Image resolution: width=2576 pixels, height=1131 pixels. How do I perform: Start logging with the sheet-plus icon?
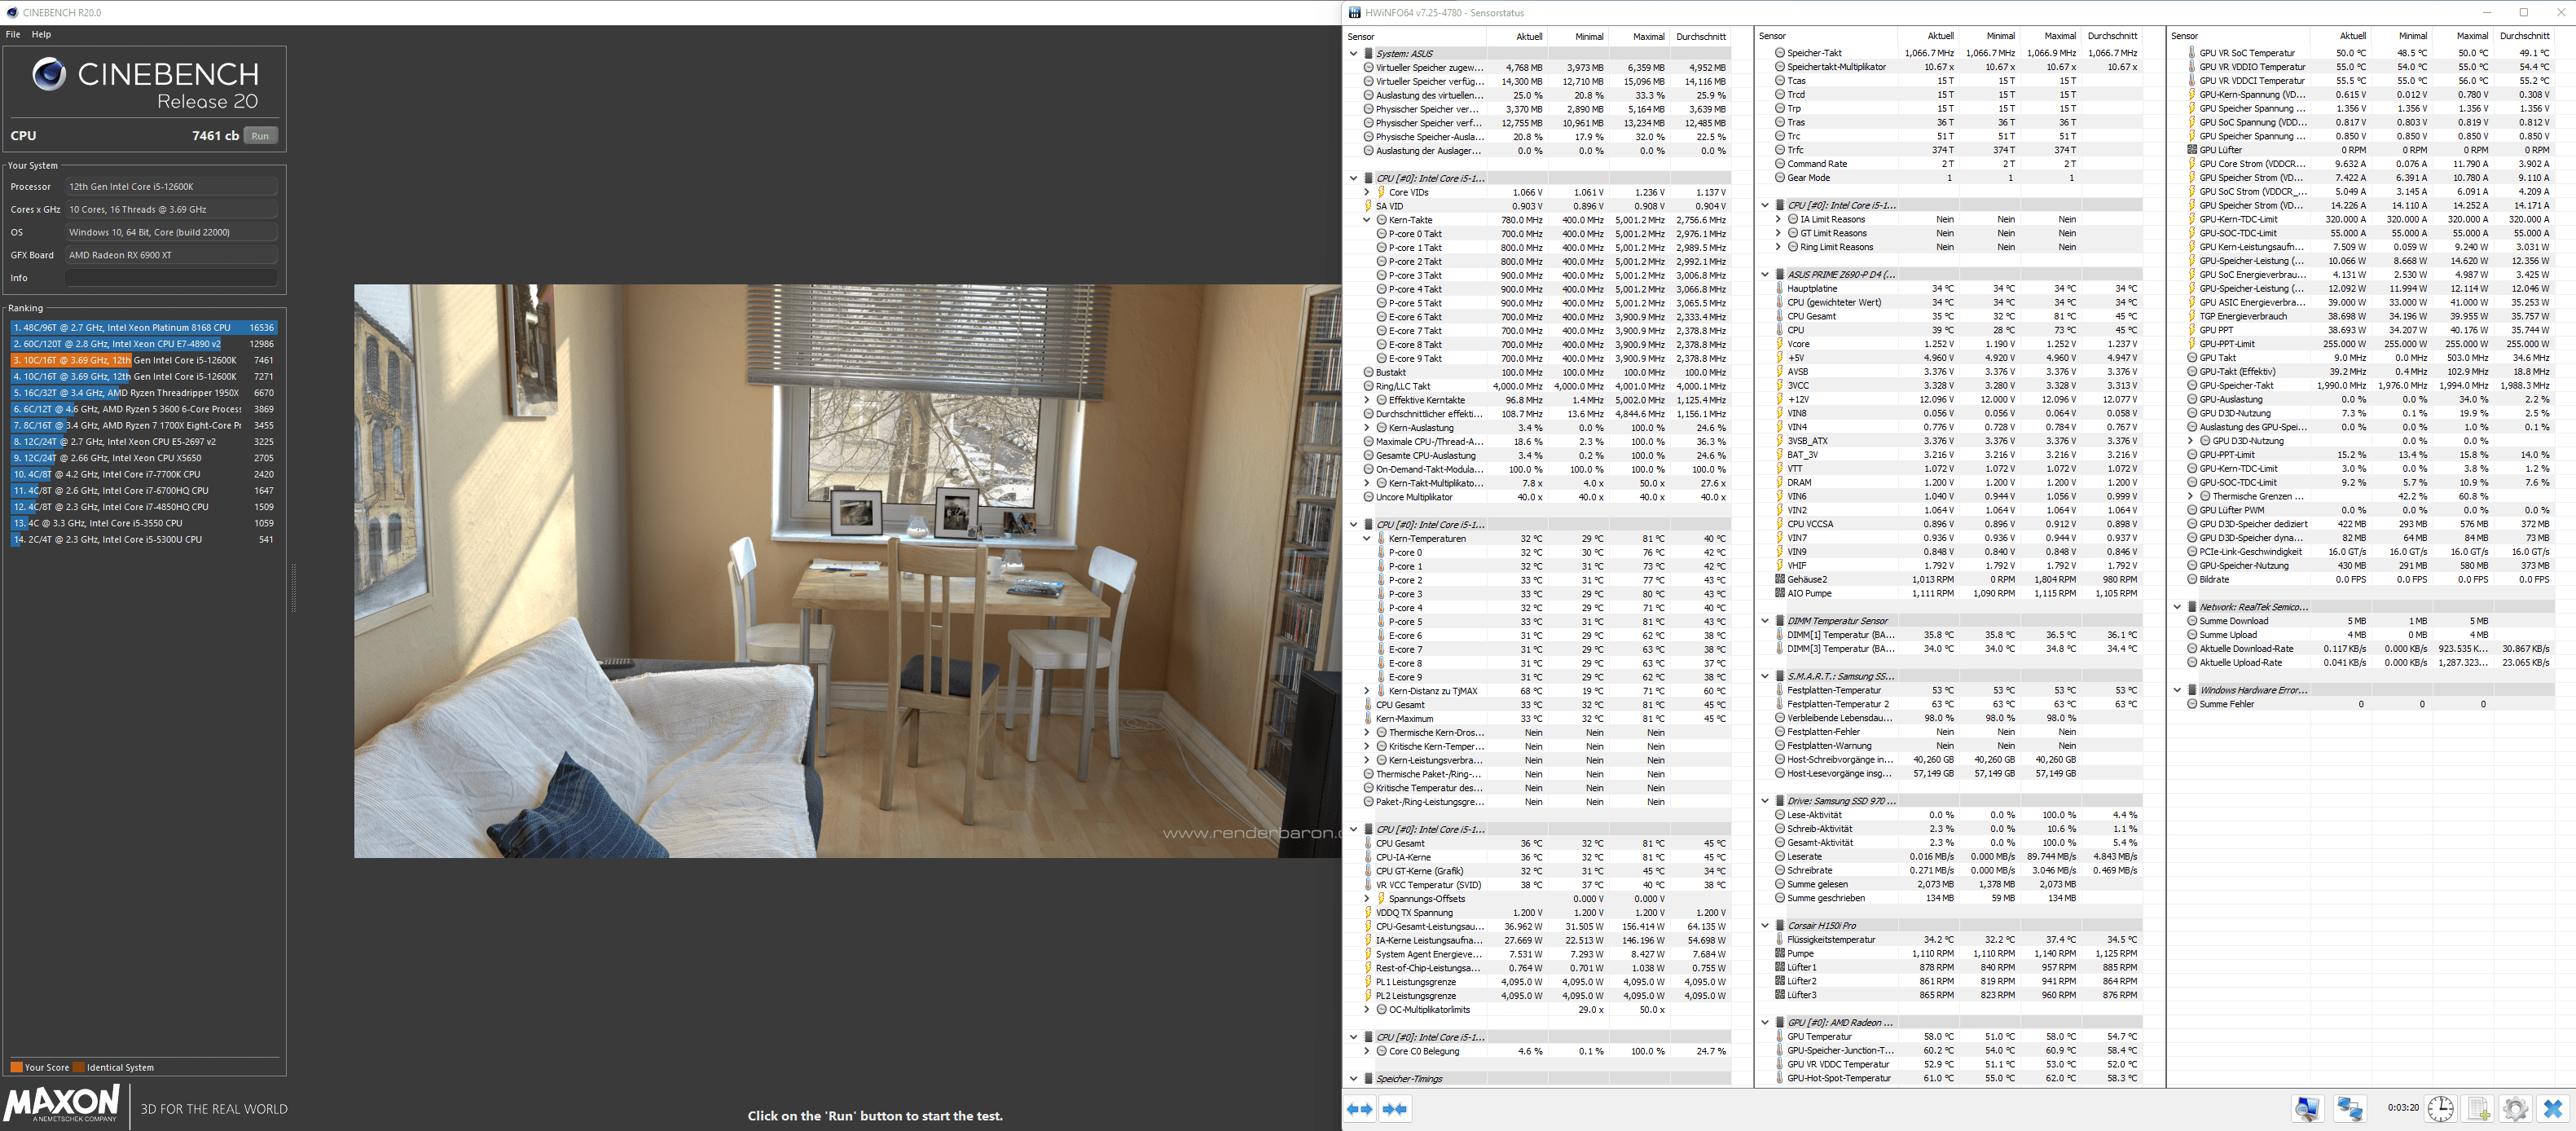[x=2479, y=1109]
